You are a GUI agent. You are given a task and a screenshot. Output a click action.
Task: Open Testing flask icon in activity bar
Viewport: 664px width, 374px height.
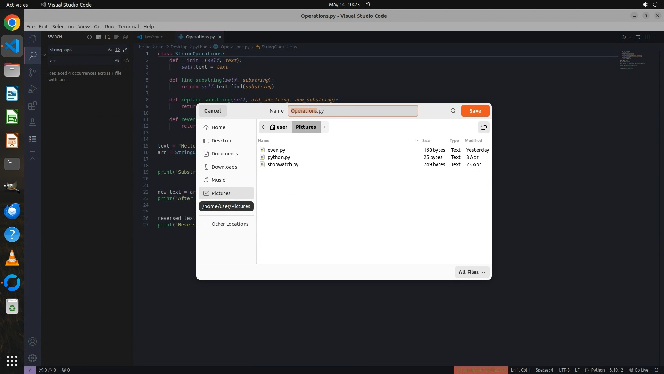33,122
